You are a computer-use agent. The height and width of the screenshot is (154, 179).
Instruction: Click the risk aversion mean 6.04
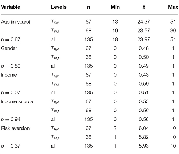(144, 128)
